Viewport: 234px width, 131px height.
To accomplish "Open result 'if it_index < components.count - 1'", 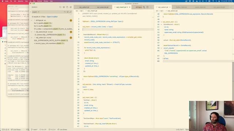I will click(x=53, y=29).
